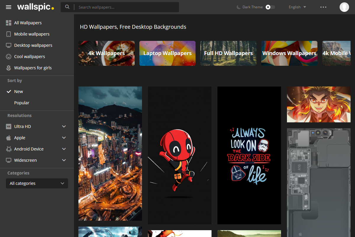
Task: Open the hamburger menu icon
Action: [9, 7]
